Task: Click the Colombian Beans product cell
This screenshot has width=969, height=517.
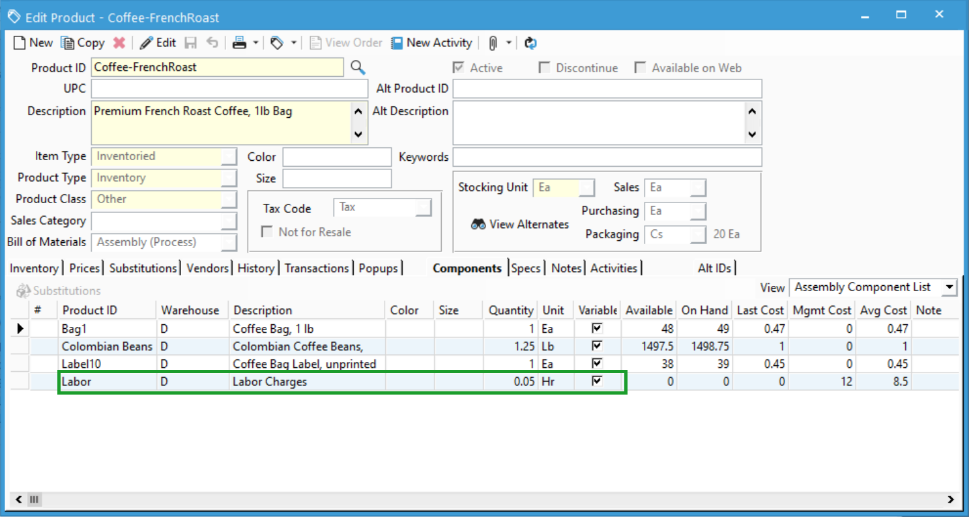Action: click(108, 346)
